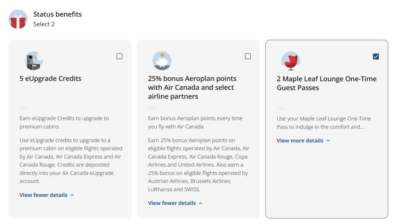Click the red lounge chair icon

coord(291,61)
